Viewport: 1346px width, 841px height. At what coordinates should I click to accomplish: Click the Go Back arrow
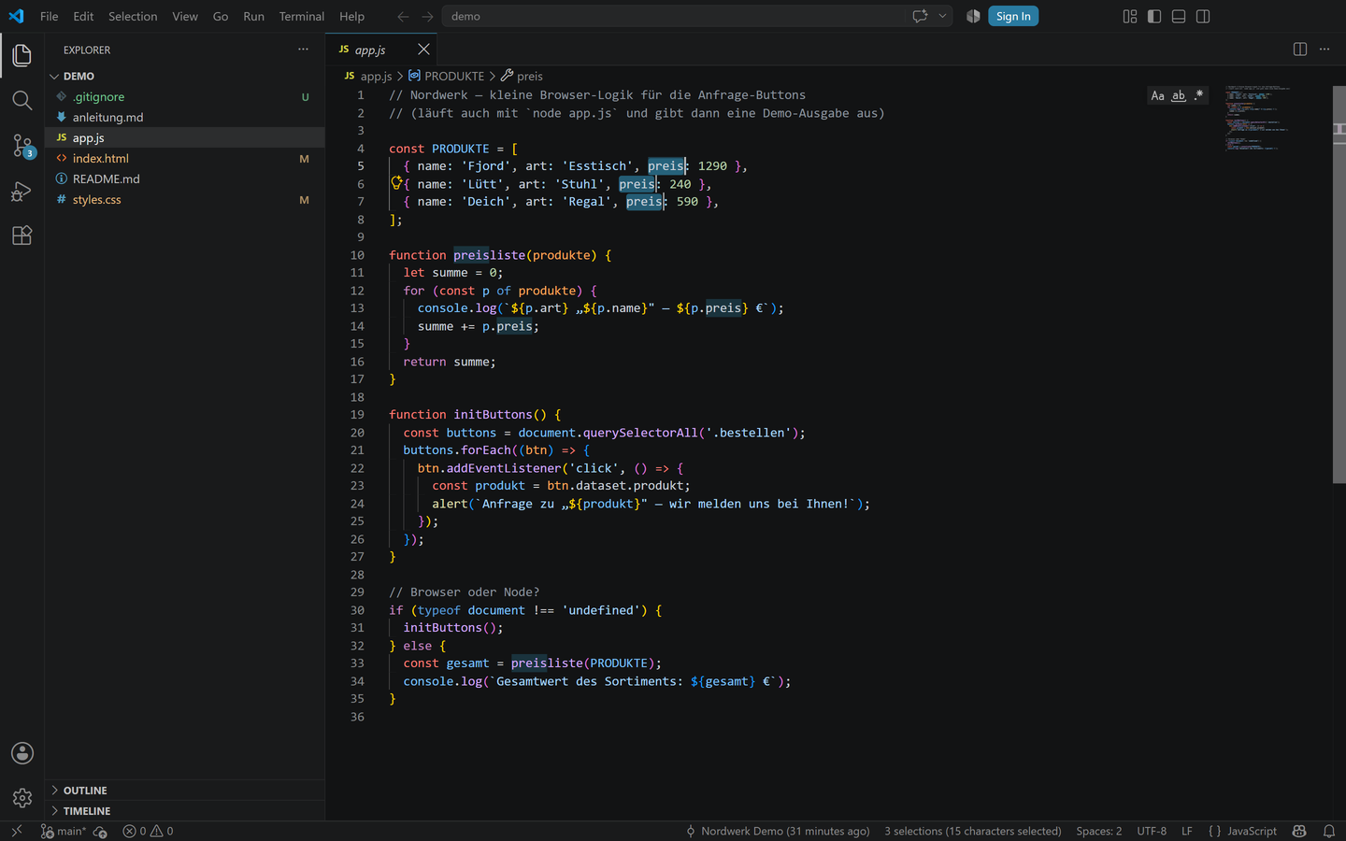click(x=403, y=16)
